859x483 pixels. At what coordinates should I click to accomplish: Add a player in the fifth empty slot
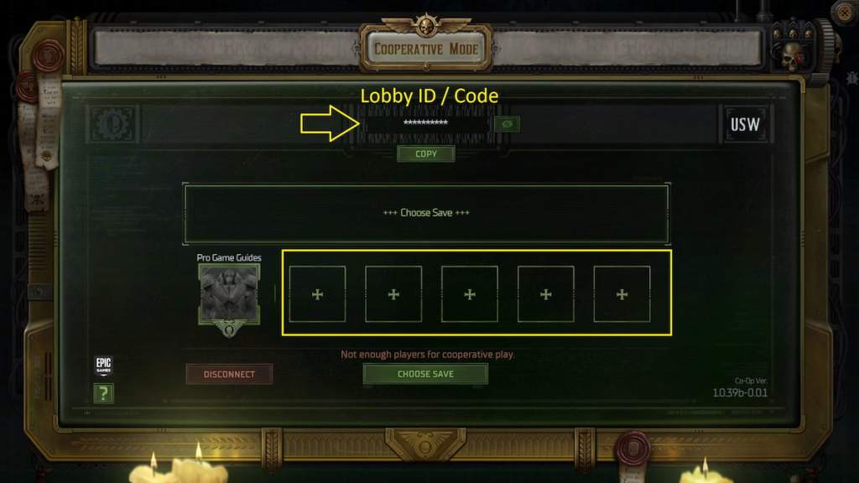[x=622, y=294]
